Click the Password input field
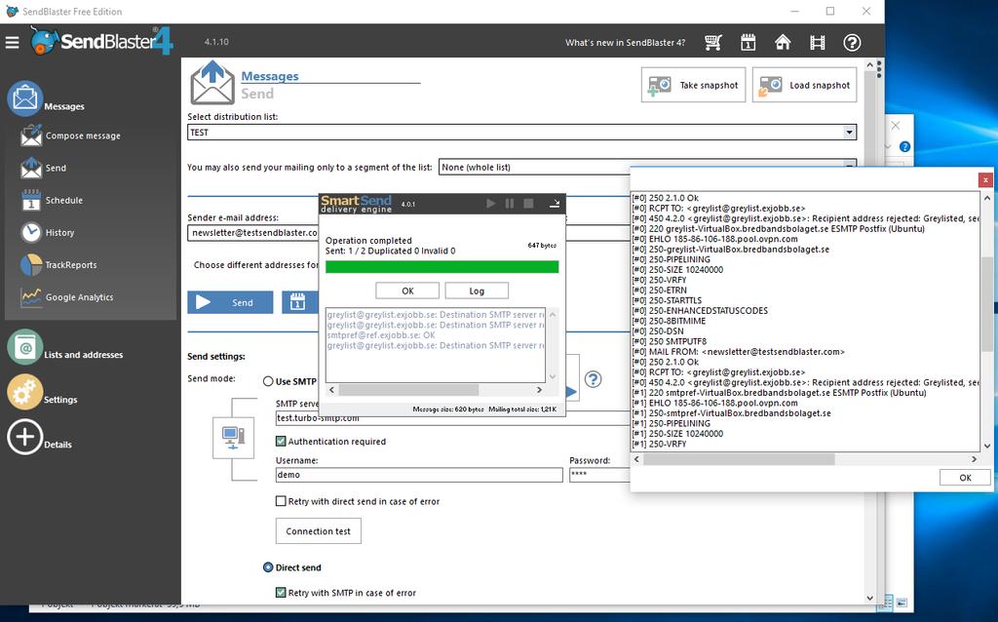The width and height of the screenshot is (998, 622). (x=599, y=475)
